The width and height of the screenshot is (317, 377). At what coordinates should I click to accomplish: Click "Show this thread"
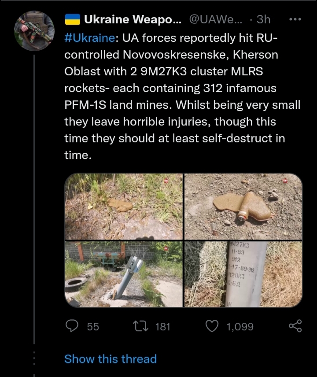[x=110, y=359]
